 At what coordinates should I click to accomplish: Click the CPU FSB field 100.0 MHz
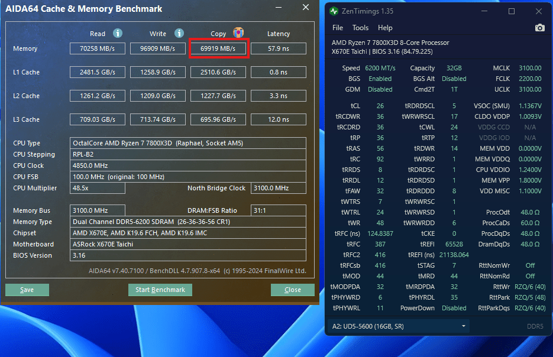pyautogui.click(x=188, y=177)
